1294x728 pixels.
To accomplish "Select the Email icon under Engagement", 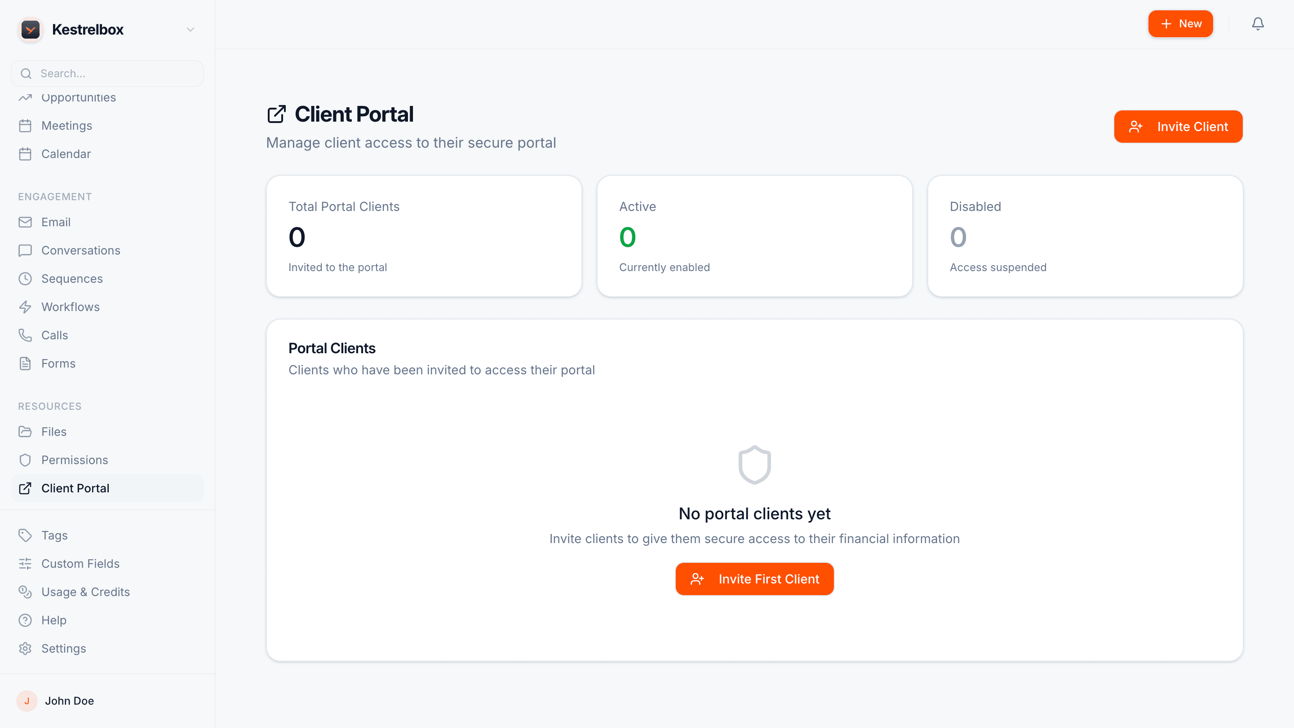I will (26, 222).
